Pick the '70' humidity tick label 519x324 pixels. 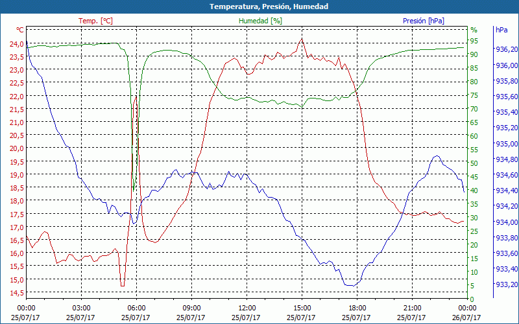point(474,109)
